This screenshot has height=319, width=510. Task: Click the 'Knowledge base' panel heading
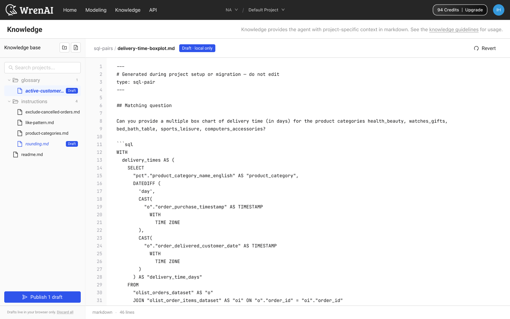pyautogui.click(x=22, y=47)
